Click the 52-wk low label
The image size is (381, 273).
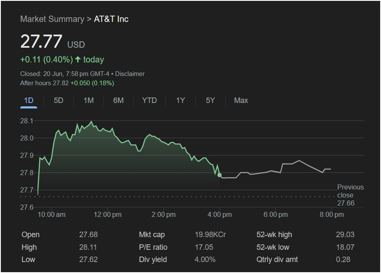pyautogui.click(x=273, y=247)
